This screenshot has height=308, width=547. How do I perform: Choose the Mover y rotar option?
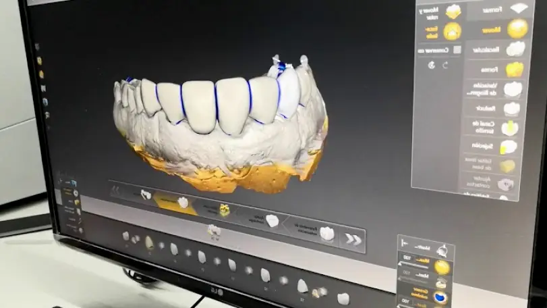[440, 13]
